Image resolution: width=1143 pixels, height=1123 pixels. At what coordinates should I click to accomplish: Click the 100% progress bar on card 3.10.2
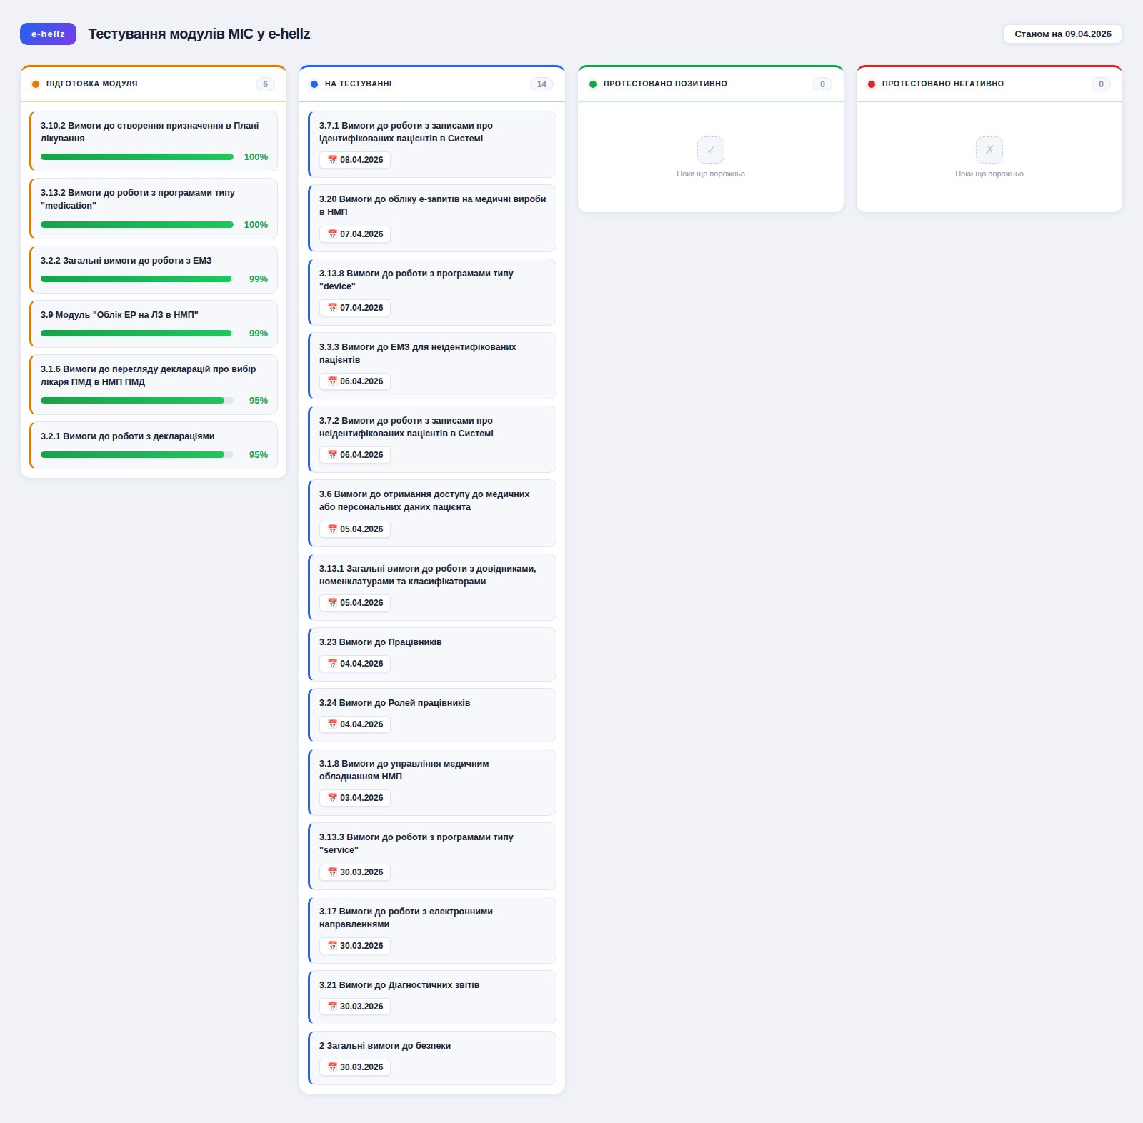pos(136,156)
